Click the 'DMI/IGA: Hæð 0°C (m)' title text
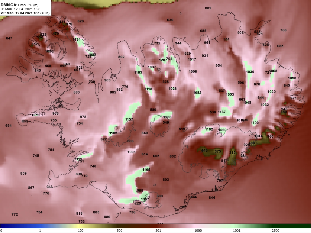This screenshot has height=233, width=311. [20, 5]
